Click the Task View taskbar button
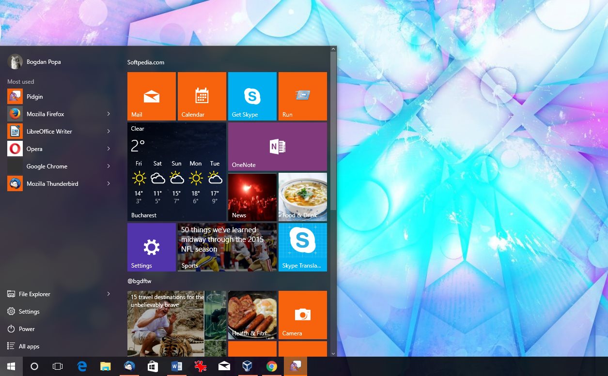The height and width of the screenshot is (376, 608). (x=58, y=366)
